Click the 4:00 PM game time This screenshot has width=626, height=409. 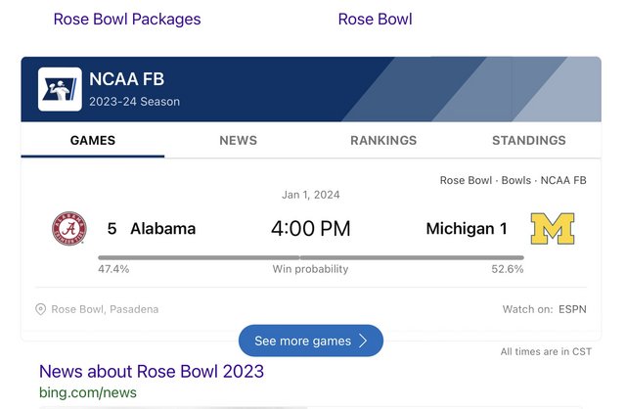pos(310,229)
